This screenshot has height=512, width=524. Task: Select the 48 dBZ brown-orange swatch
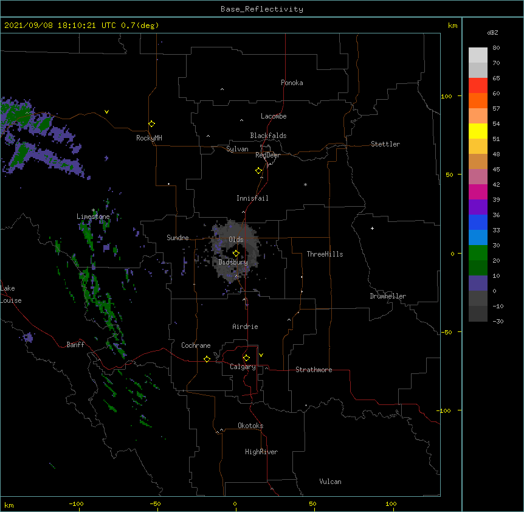(x=478, y=161)
